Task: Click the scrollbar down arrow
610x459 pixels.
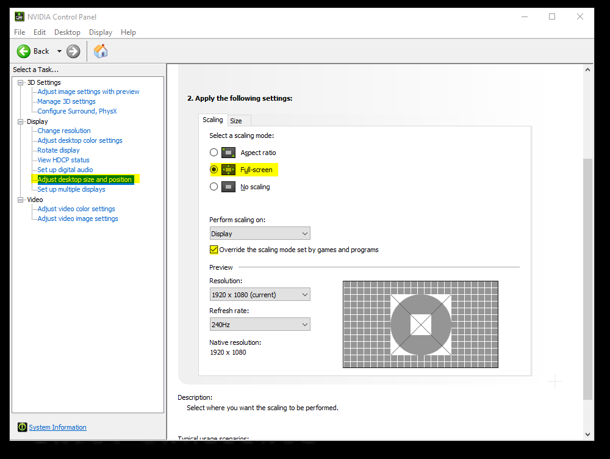Action: pos(587,434)
